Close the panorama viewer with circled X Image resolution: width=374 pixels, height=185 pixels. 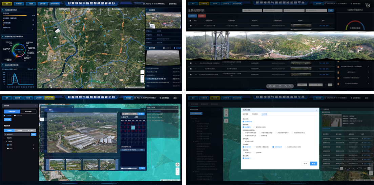coord(368,6)
